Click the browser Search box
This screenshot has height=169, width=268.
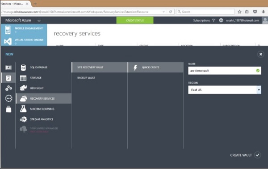coord(205,12)
